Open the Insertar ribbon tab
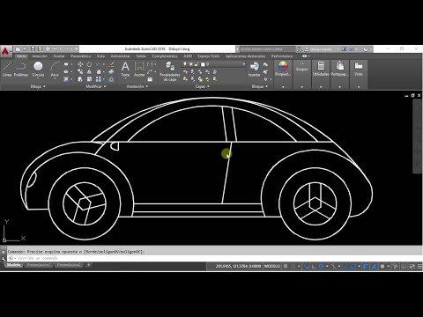 point(40,56)
